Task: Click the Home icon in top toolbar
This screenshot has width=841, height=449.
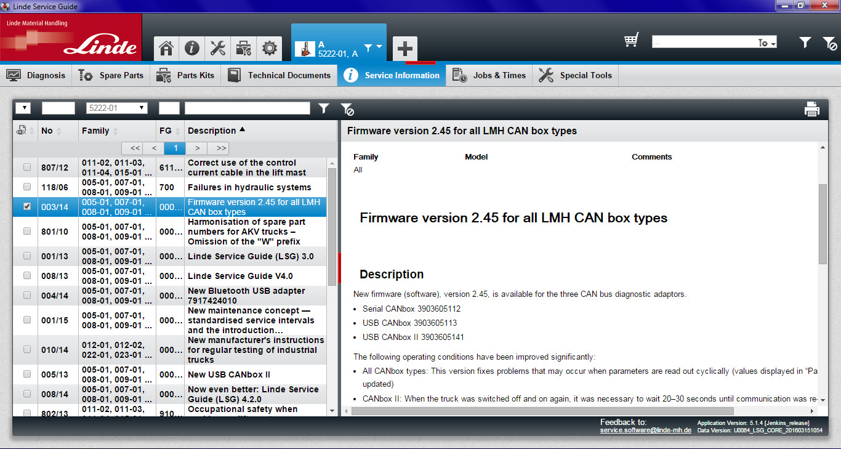Action: click(x=166, y=48)
